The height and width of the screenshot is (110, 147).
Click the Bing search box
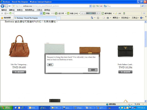(x=122, y=6)
